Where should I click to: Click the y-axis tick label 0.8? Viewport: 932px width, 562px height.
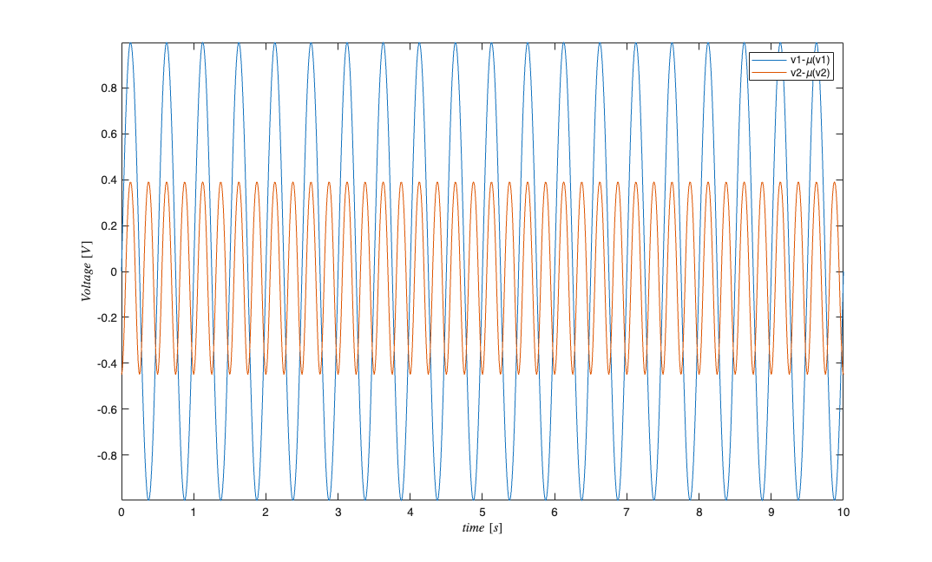pyautogui.click(x=108, y=88)
